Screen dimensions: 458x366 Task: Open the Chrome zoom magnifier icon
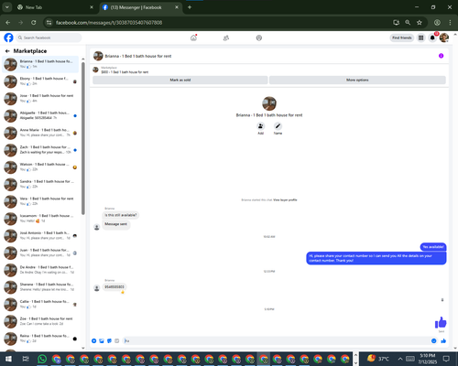pyautogui.click(x=408, y=22)
